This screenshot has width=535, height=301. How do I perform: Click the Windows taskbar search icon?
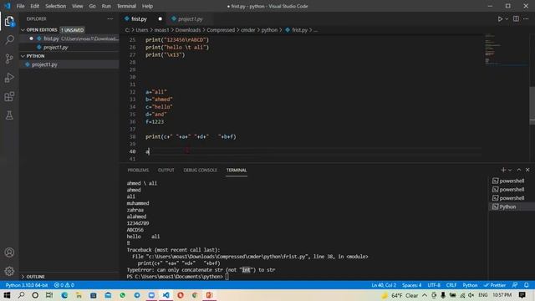pyautogui.click(x=21, y=295)
